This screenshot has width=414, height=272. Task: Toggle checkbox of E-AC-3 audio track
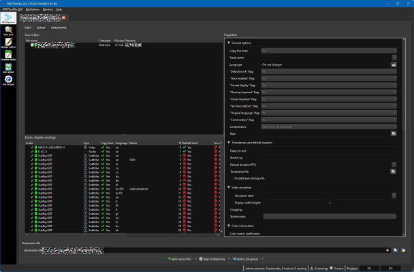[x=32, y=152]
